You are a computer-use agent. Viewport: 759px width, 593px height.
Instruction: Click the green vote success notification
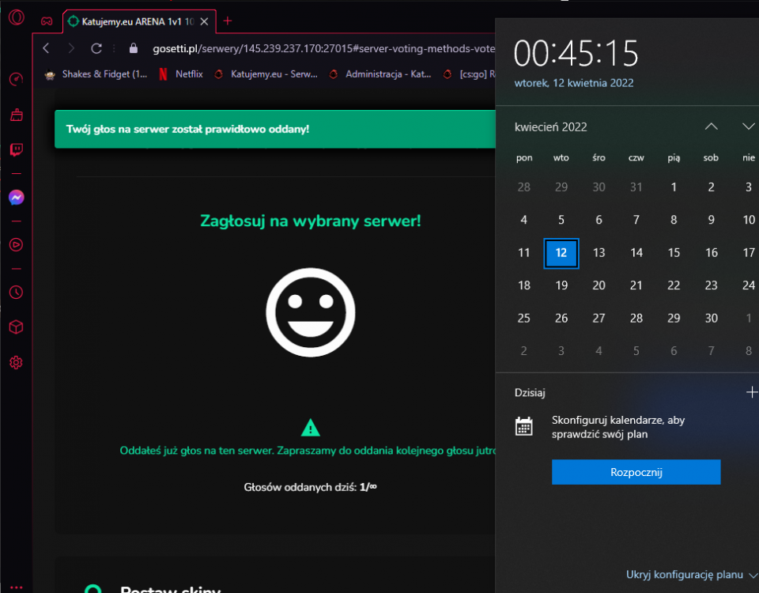pos(275,129)
